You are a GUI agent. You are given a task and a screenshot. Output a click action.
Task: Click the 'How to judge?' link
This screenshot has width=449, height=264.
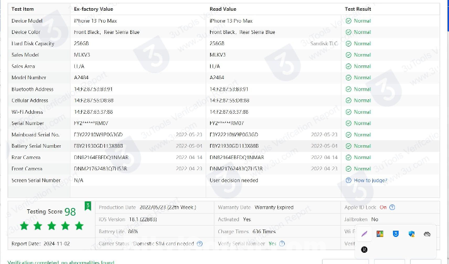point(371,180)
